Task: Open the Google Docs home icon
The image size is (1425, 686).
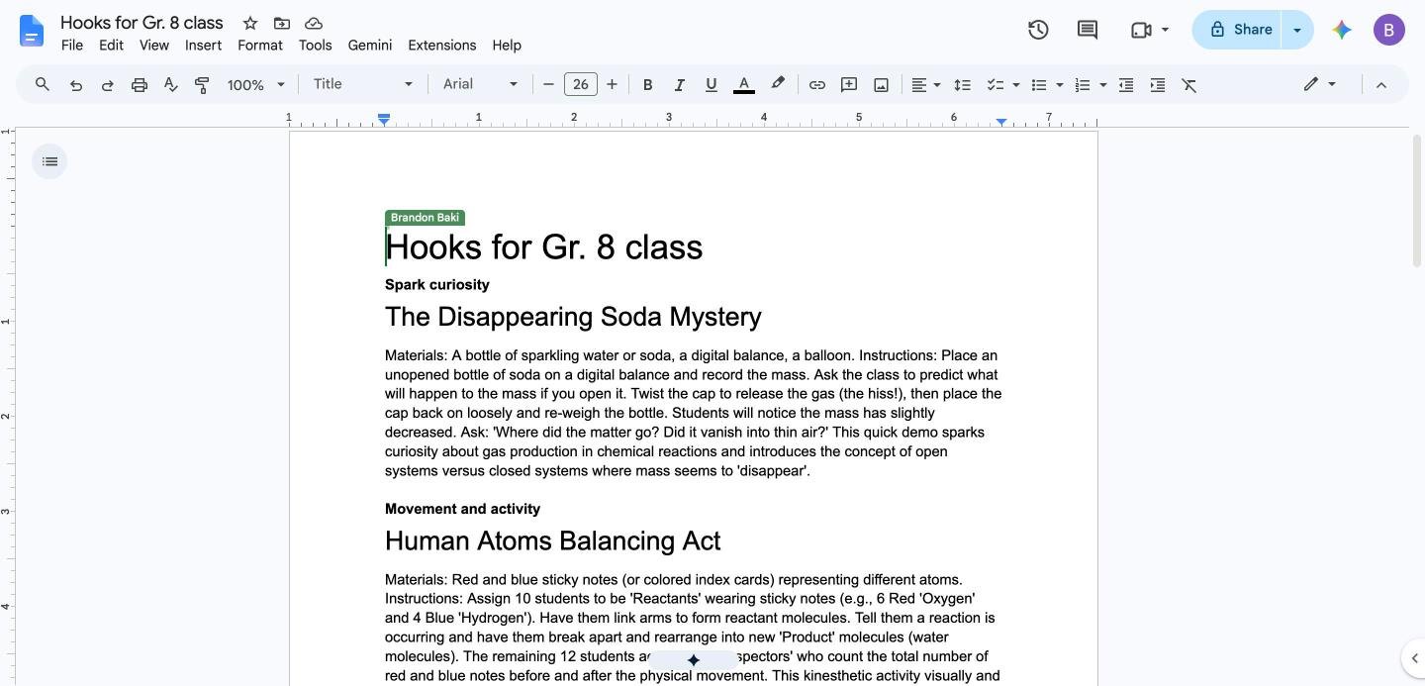Action: pos(32,31)
